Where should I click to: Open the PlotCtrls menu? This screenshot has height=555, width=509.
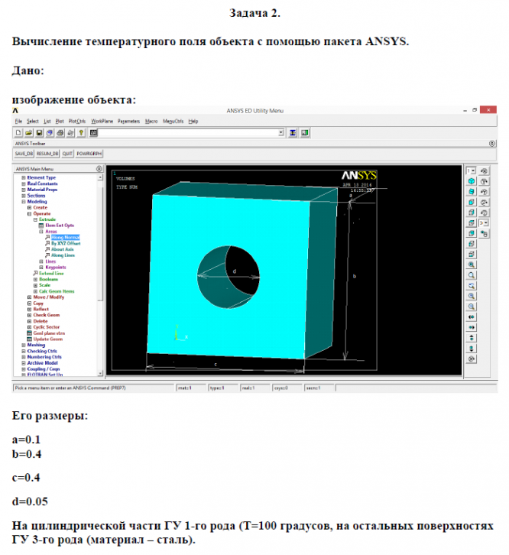pyautogui.click(x=77, y=121)
